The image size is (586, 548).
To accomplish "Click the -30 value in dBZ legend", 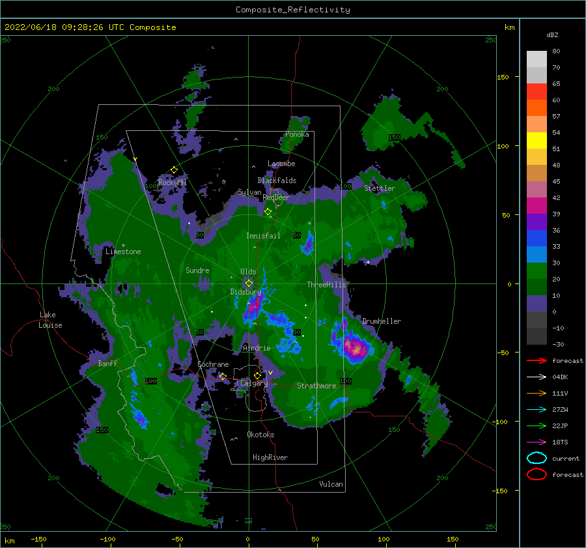I will tap(558, 344).
